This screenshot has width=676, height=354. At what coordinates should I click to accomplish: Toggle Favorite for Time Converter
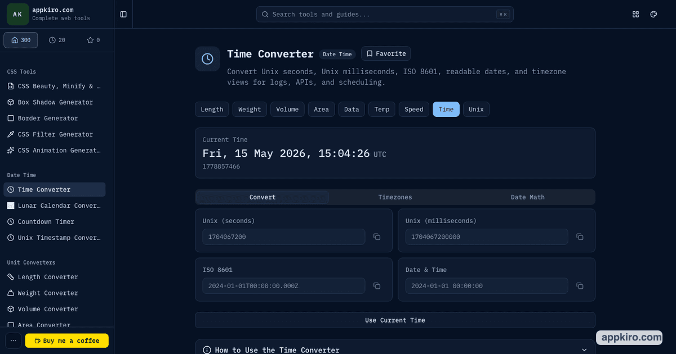pyautogui.click(x=386, y=53)
